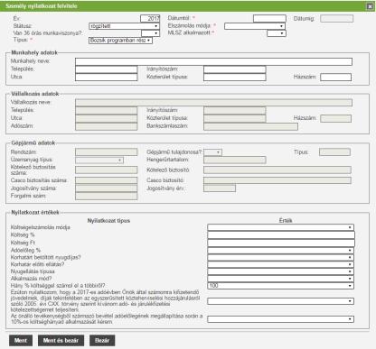The width and height of the screenshot is (376, 349).
Task: Open the Típus dropdown at the top
Action: tap(120, 41)
